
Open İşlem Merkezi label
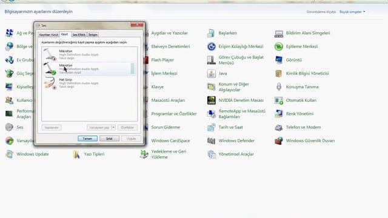click(164, 73)
